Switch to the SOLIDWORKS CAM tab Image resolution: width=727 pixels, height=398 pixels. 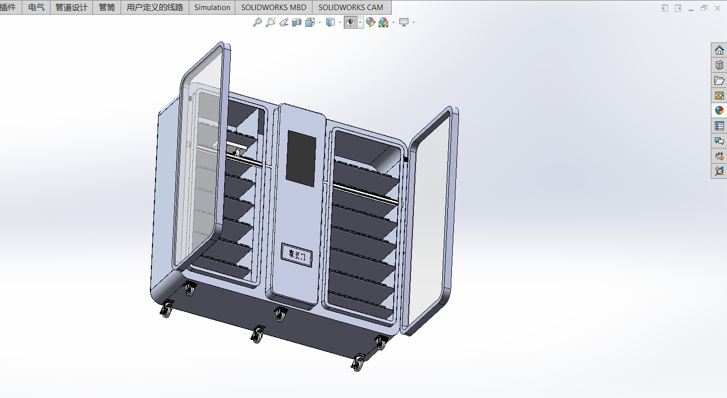click(350, 8)
